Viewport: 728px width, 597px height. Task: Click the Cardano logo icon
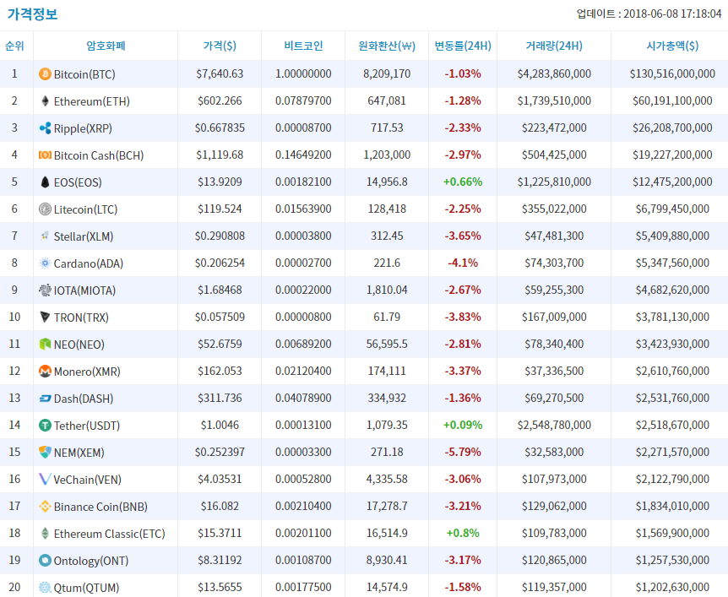[x=45, y=263]
